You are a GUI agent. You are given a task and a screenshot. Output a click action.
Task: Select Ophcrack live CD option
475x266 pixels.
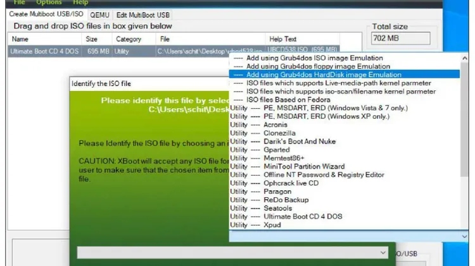344,183
